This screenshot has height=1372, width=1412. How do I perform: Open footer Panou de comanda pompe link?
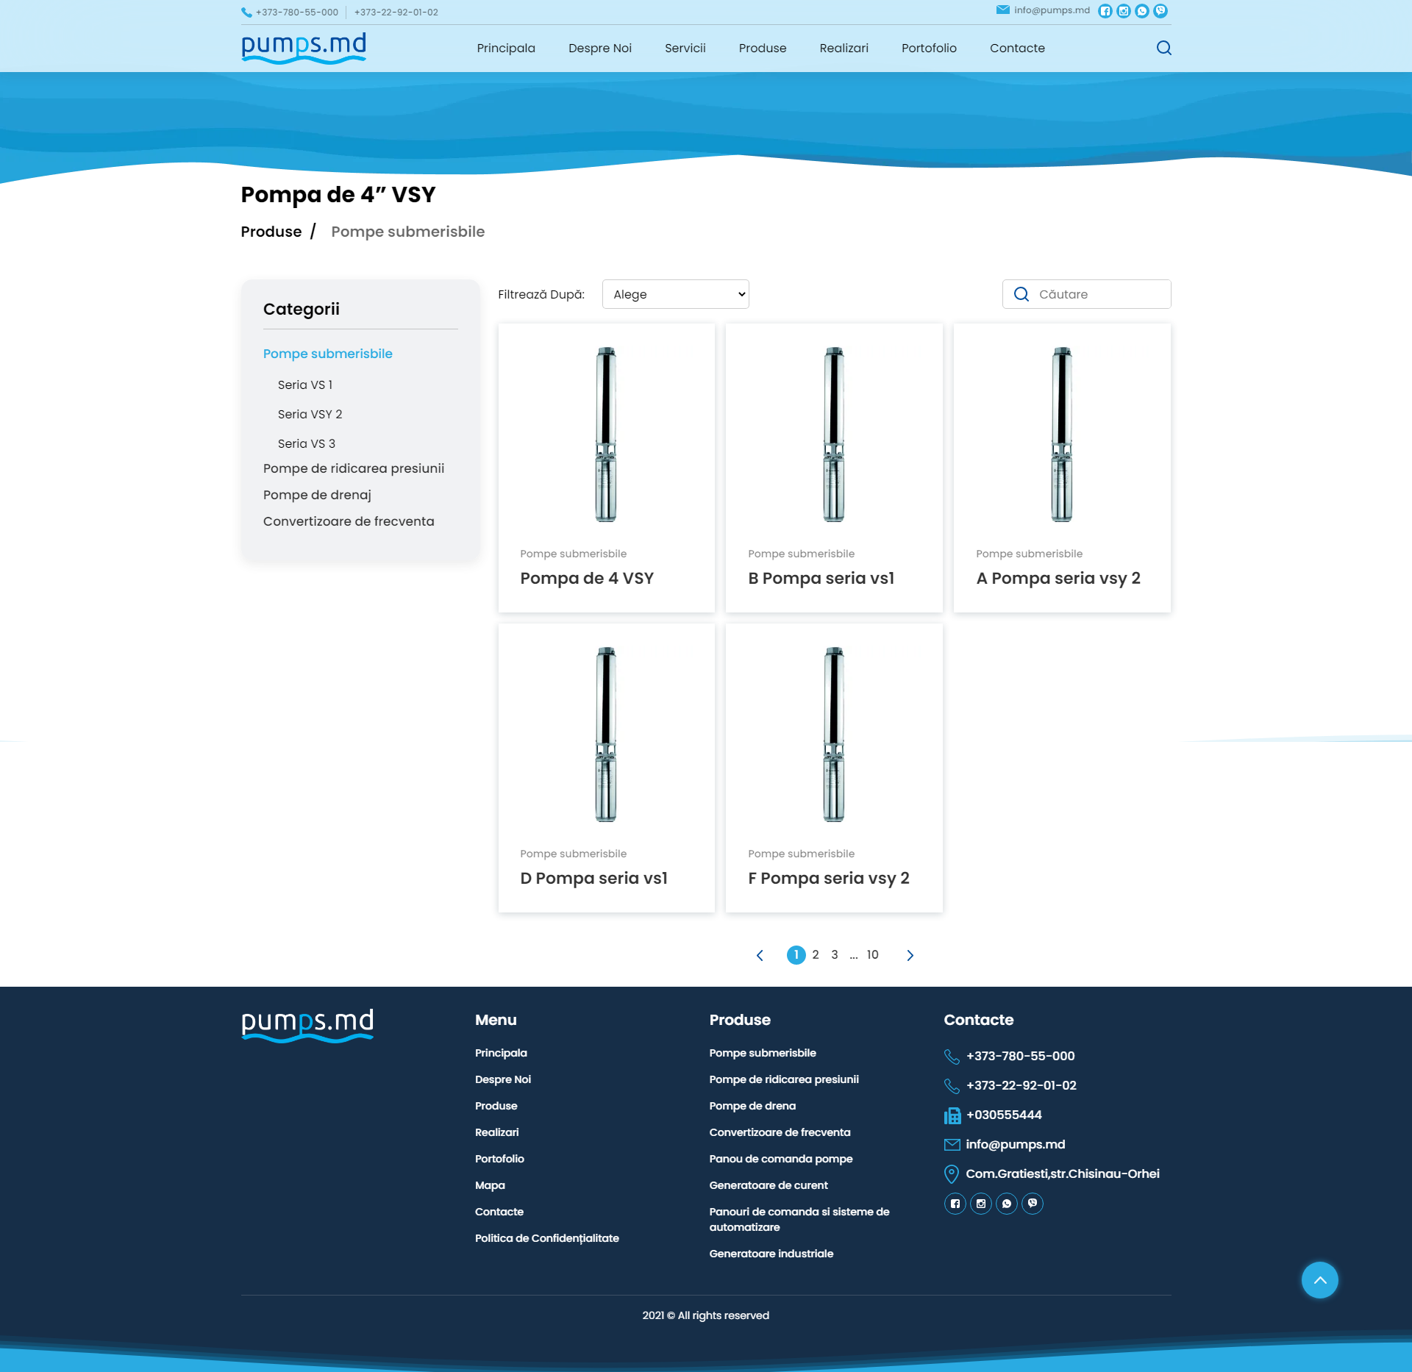pos(780,1159)
